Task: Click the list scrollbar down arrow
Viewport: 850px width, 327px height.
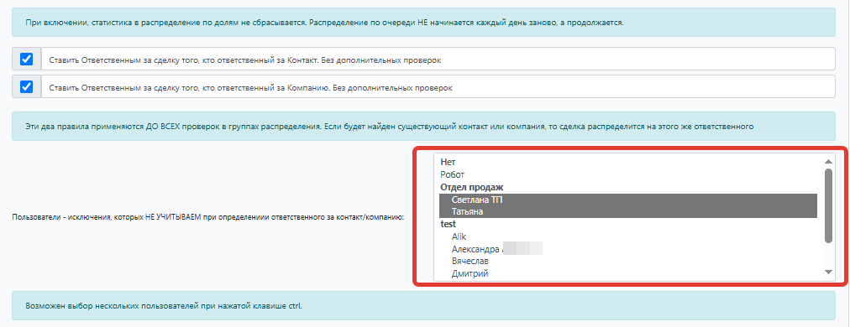Action: click(x=828, y=272)
